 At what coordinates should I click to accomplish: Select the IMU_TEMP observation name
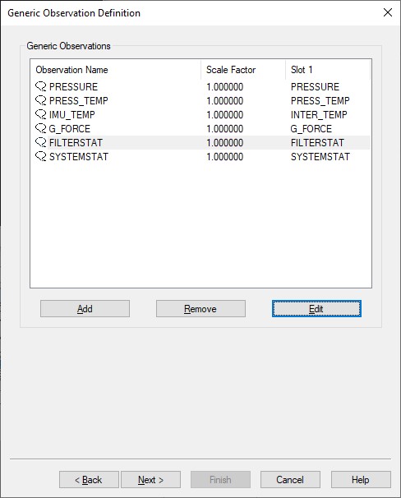(72, 115)
